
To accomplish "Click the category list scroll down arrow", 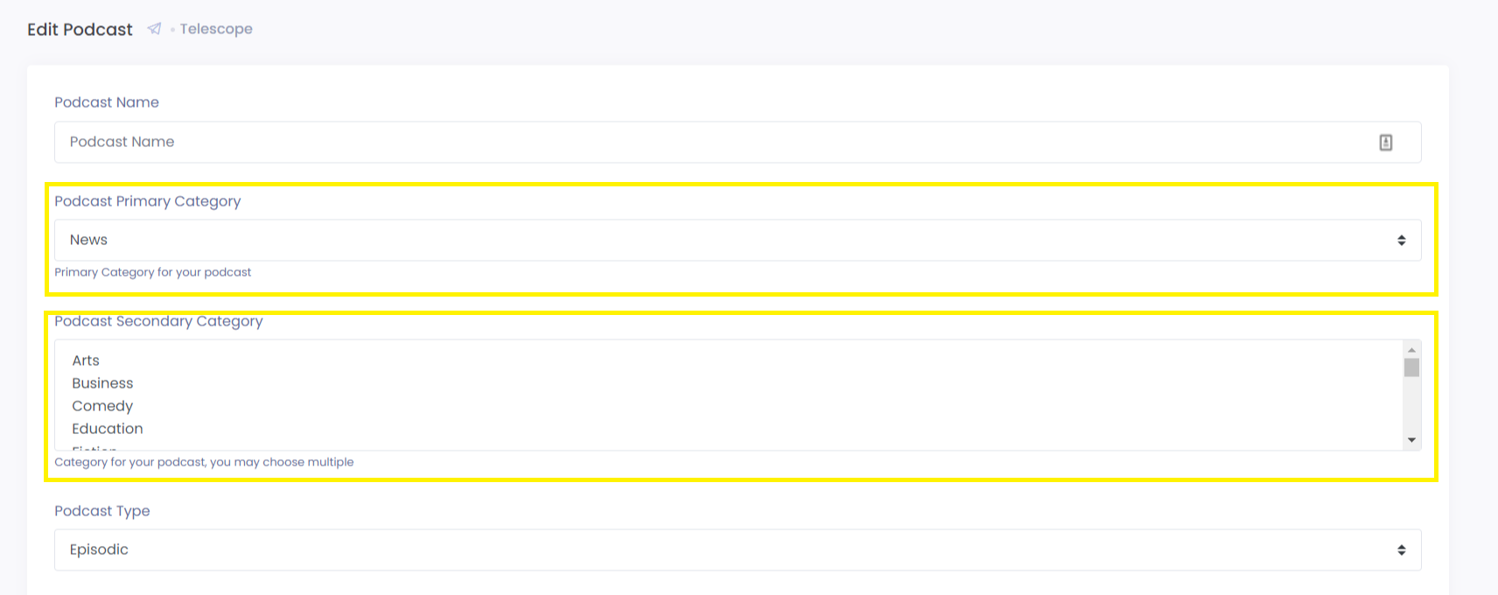I will tap(1411, 440).
